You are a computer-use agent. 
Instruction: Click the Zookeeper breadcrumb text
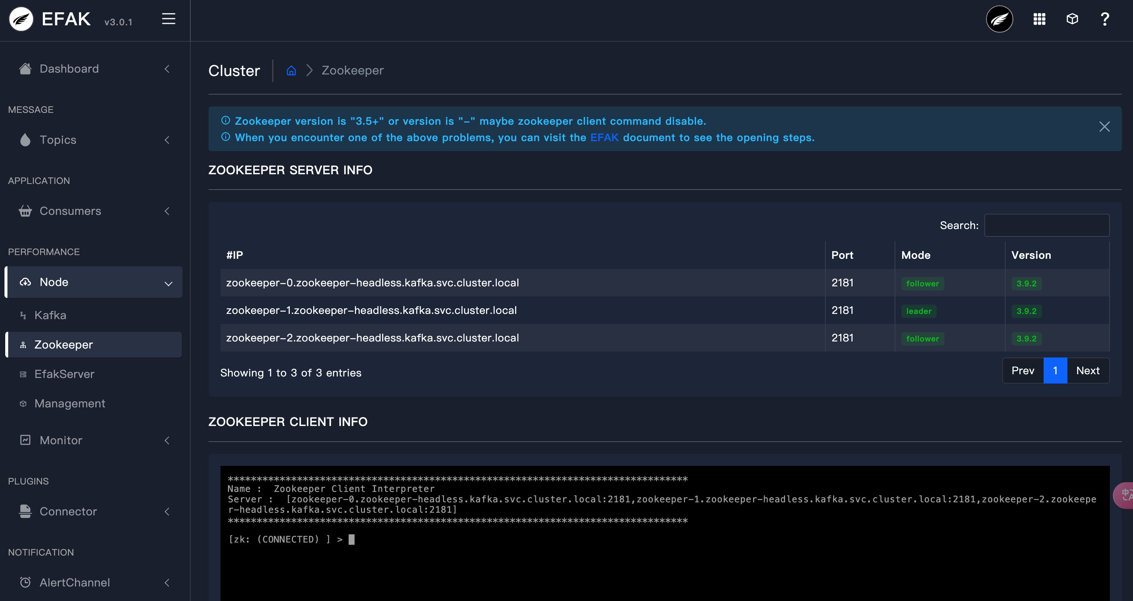pos(352,70)
